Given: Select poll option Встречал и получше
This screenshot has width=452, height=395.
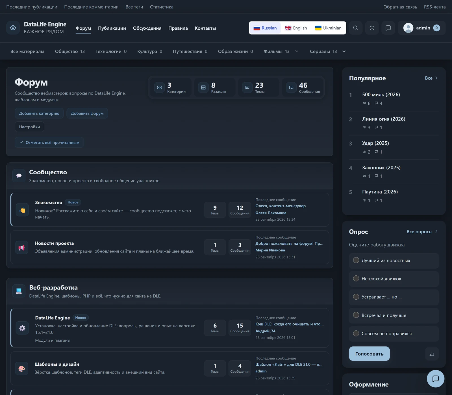Looking at the screenshot, I should [x=394, y=315].
